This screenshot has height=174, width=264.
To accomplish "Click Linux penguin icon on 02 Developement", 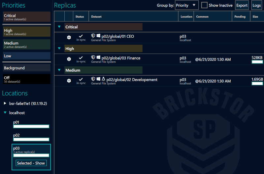I will pos(103,79).
